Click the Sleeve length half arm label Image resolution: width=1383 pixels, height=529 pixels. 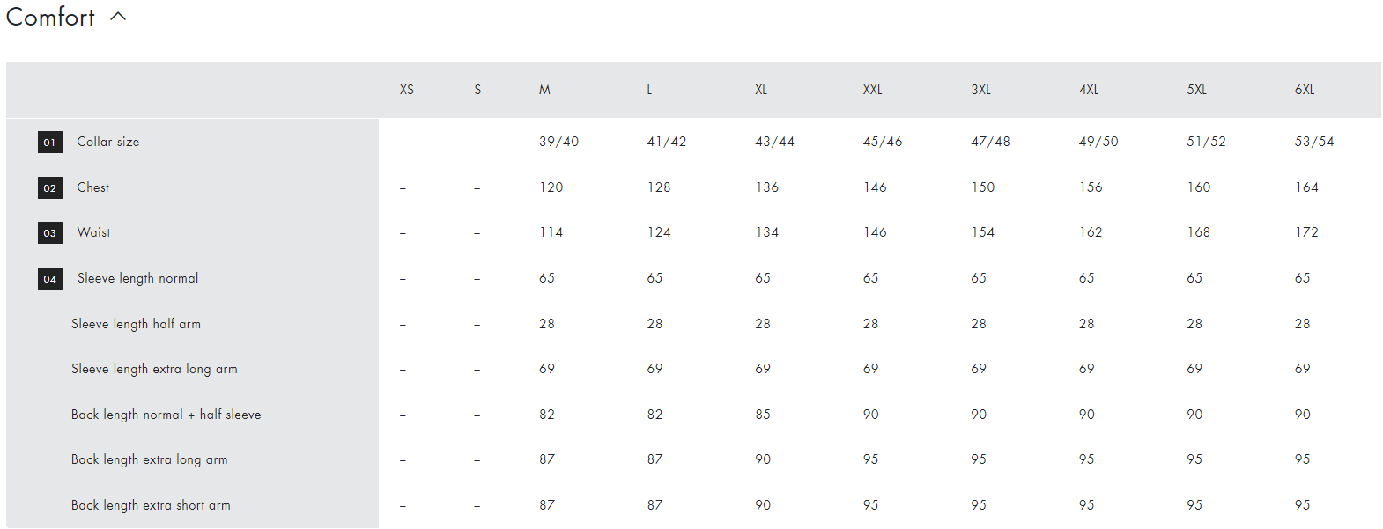[136, 324]
